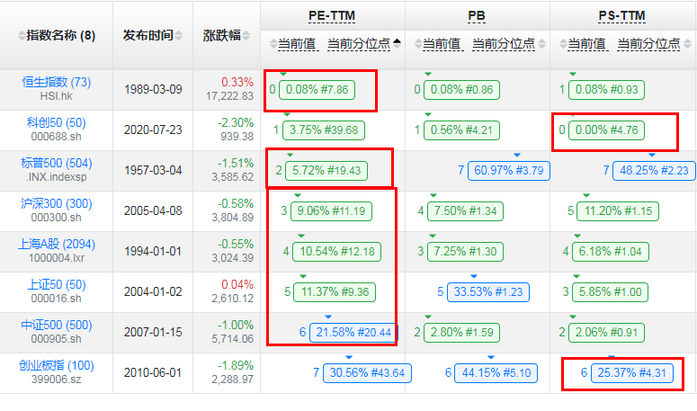Sort PS-TTM 当前分位点 column arrows

click(x=687, y=43)
